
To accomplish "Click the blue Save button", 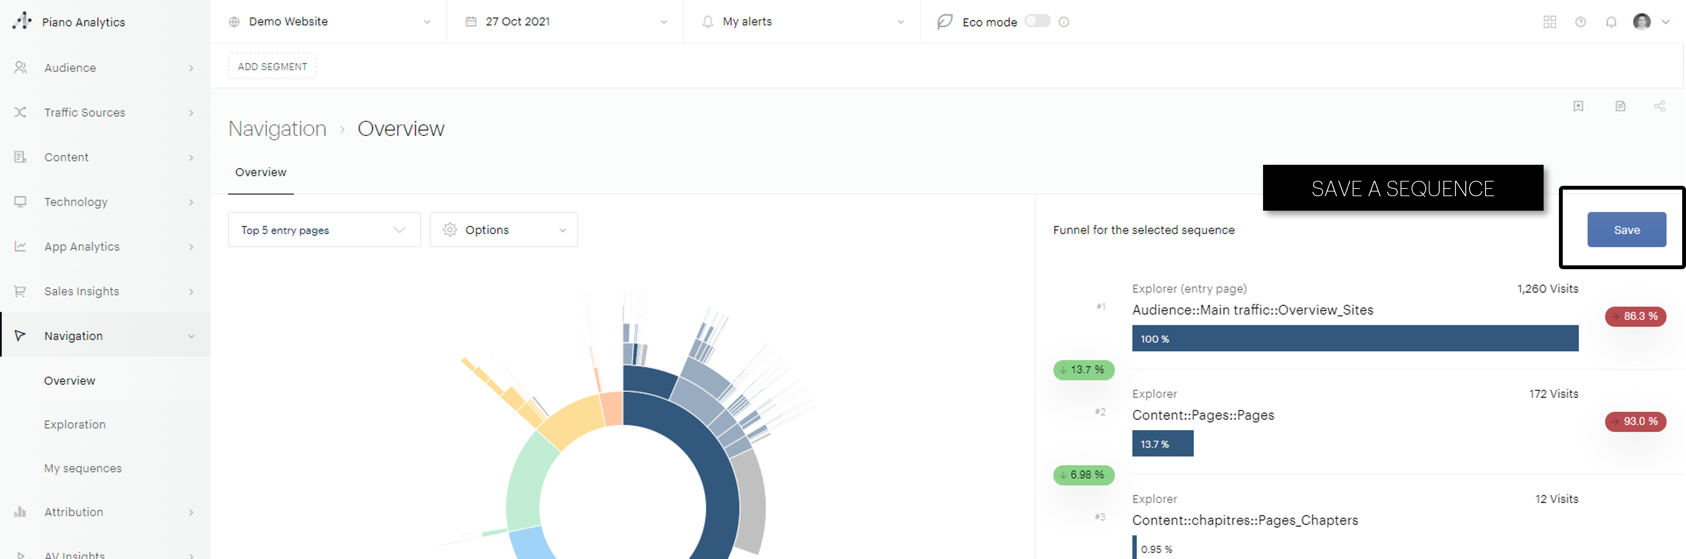I will pyautogui.click(x=1626, y=229).
